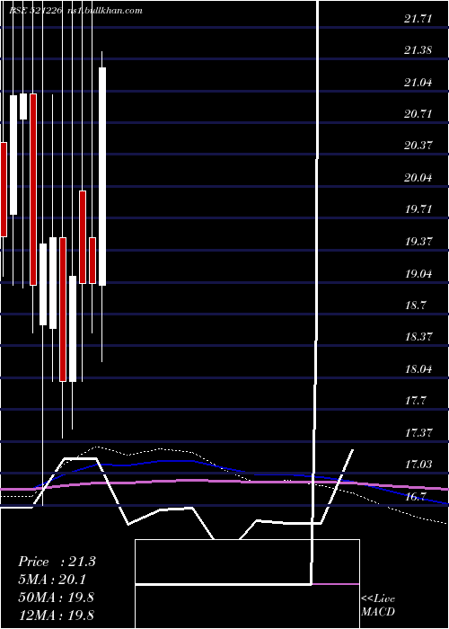Click the 21.71 price axis label

418,19
